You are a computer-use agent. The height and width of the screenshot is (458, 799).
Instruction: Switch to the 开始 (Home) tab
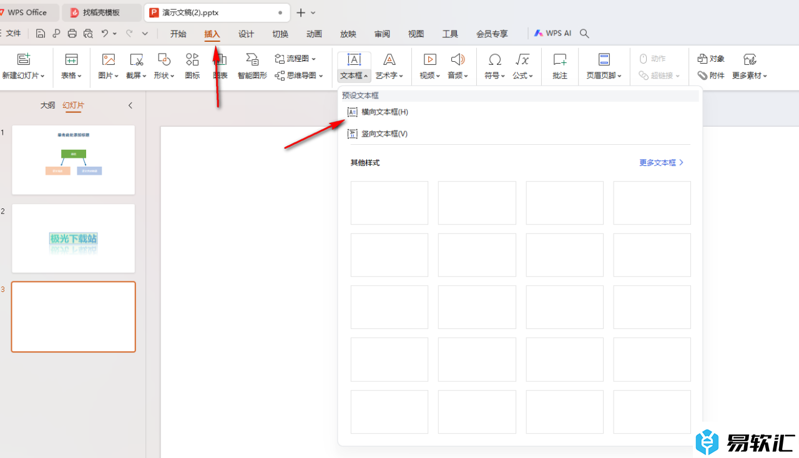[179, 34]
